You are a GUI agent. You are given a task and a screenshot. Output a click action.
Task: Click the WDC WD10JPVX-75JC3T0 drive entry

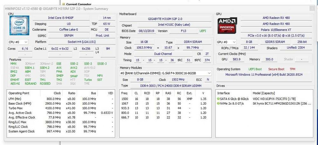pos(274,99)
